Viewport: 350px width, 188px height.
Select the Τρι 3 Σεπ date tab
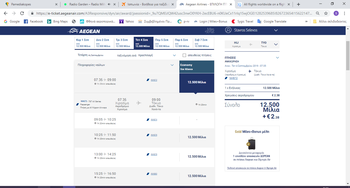click(x=124, y=43)
